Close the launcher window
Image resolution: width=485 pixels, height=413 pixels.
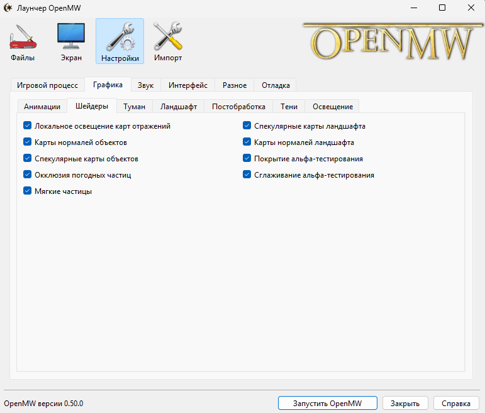point(471,8)
